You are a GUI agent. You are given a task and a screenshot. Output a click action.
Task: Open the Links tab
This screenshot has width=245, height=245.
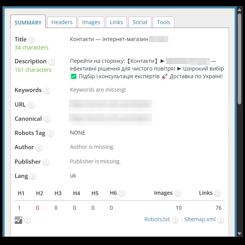pos(117,22)
